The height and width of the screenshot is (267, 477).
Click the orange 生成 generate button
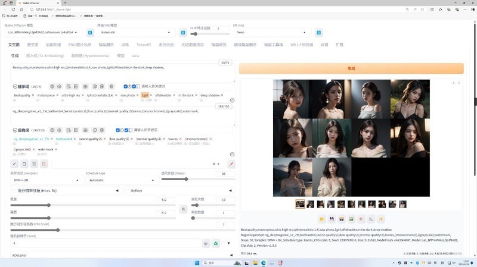pyautogui.click(x=351, y=68)
